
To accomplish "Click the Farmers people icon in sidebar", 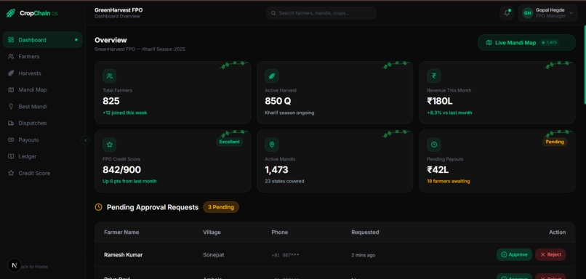I will coord(11,57).
